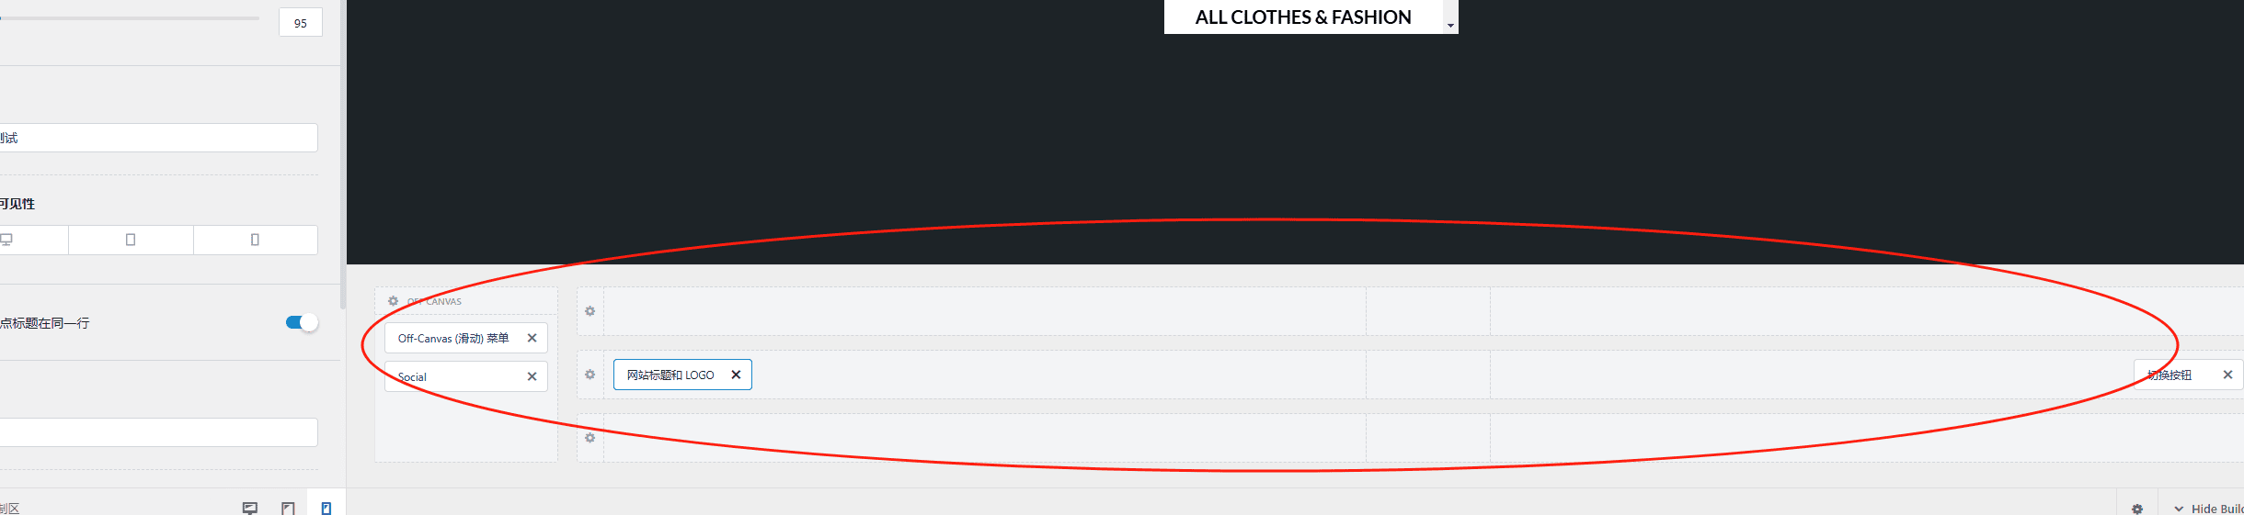Screen dimensions: 2244x515
Task: Toggle the title same-line switch
Action: 302,322
